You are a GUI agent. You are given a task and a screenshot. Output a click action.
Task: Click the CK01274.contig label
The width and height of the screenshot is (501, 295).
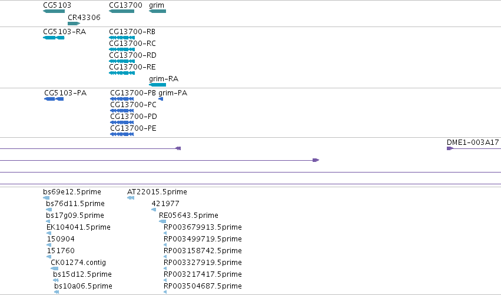coord(78,263)
